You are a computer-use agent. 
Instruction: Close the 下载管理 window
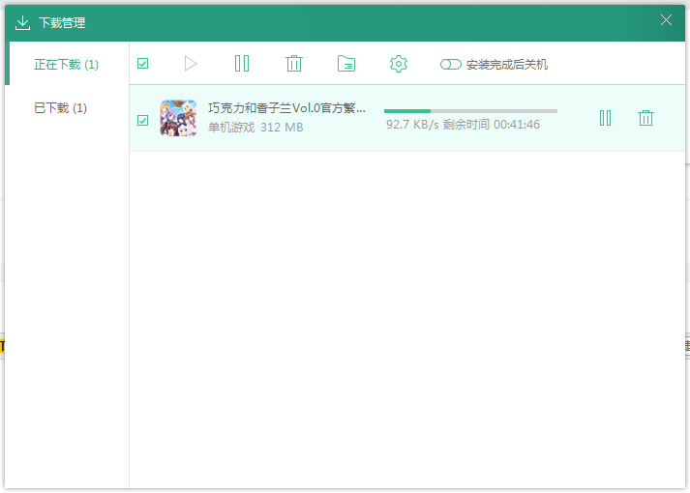[x=666, y=20]
